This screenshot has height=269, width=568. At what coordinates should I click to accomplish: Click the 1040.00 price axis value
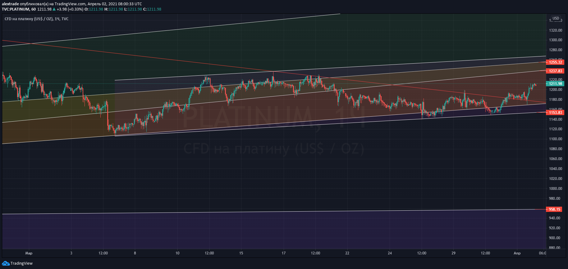coord(556,169)
